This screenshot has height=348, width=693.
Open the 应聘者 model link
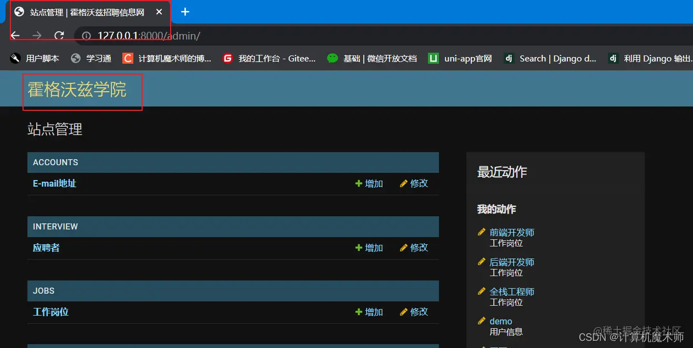(x=46, y=248)
